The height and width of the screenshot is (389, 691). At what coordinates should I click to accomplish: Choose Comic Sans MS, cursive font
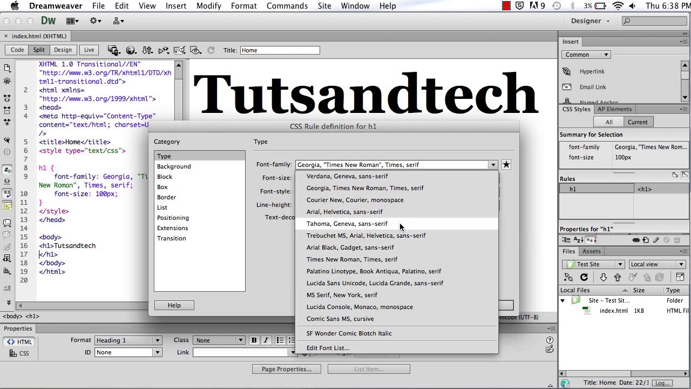397,319
